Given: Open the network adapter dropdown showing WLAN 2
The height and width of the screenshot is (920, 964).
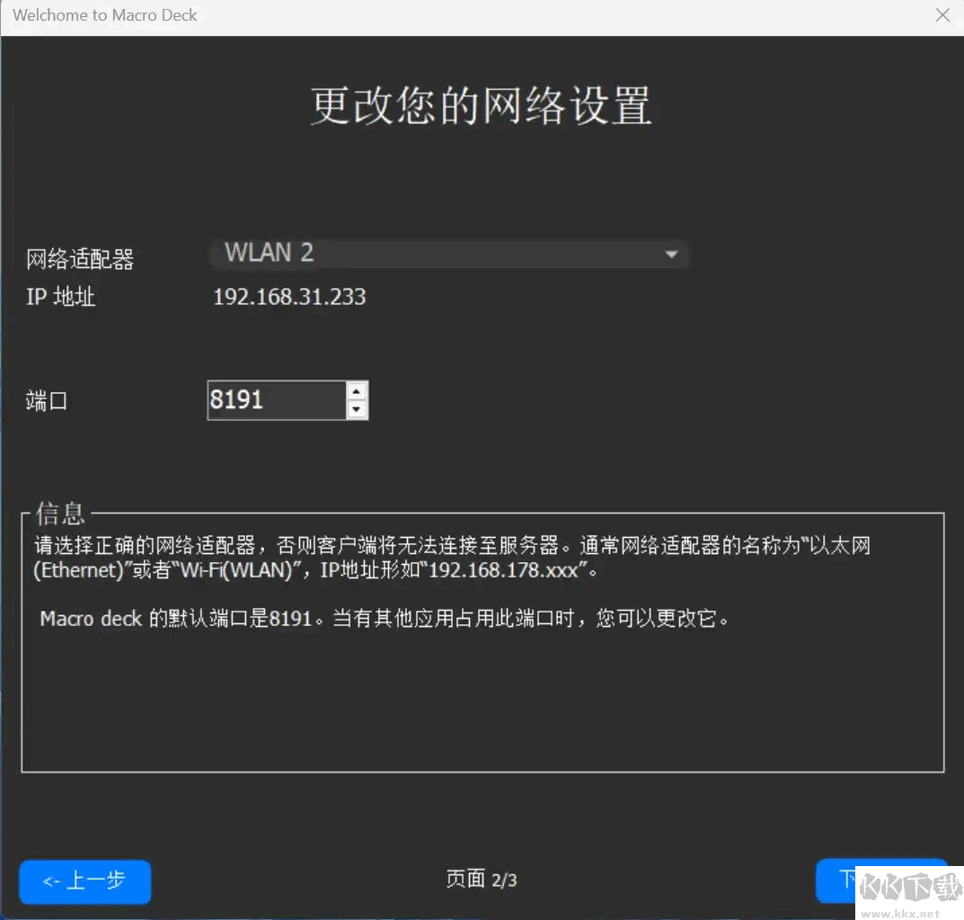Looking at the screenshot, I should point(449,254).
